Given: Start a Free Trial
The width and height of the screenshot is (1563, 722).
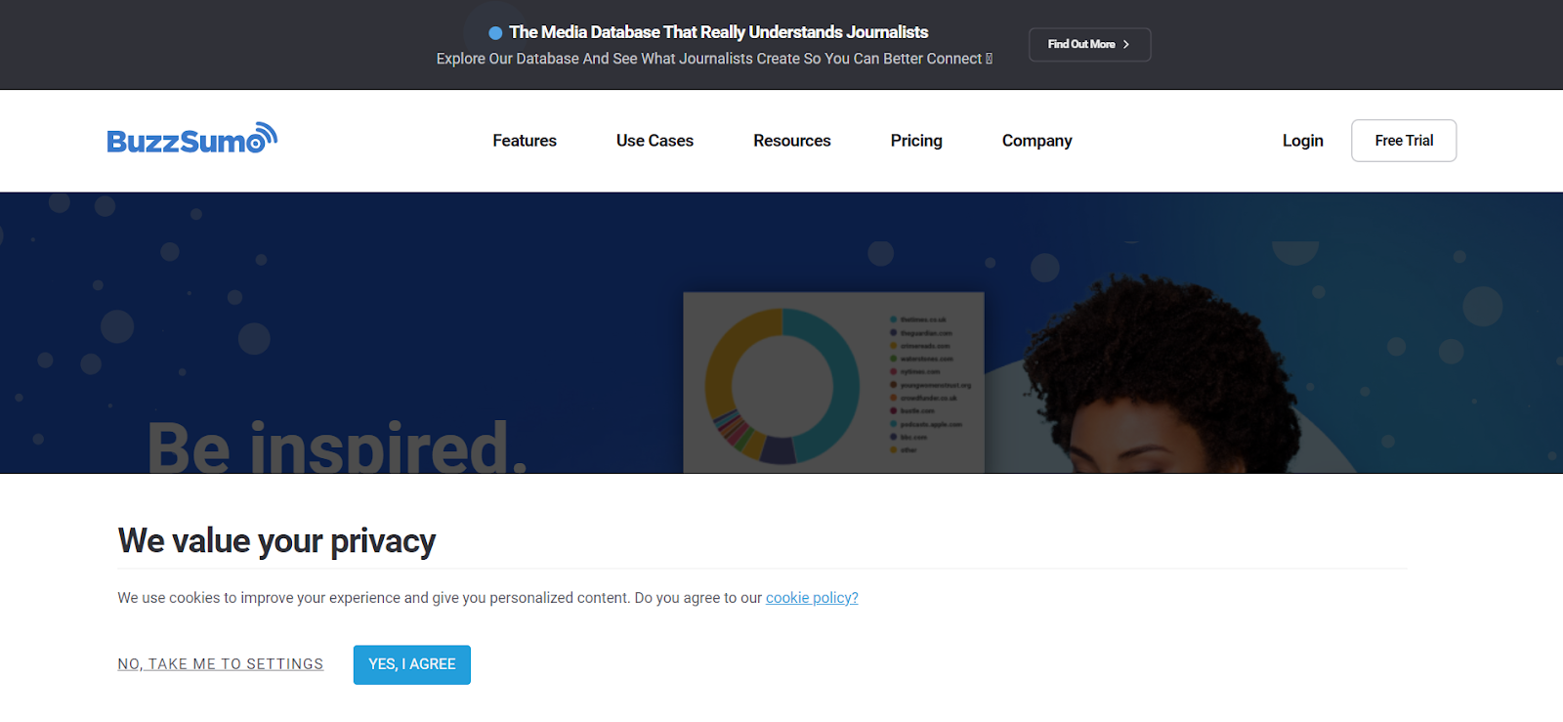Looking at the screenshot, I should 1404,141.
